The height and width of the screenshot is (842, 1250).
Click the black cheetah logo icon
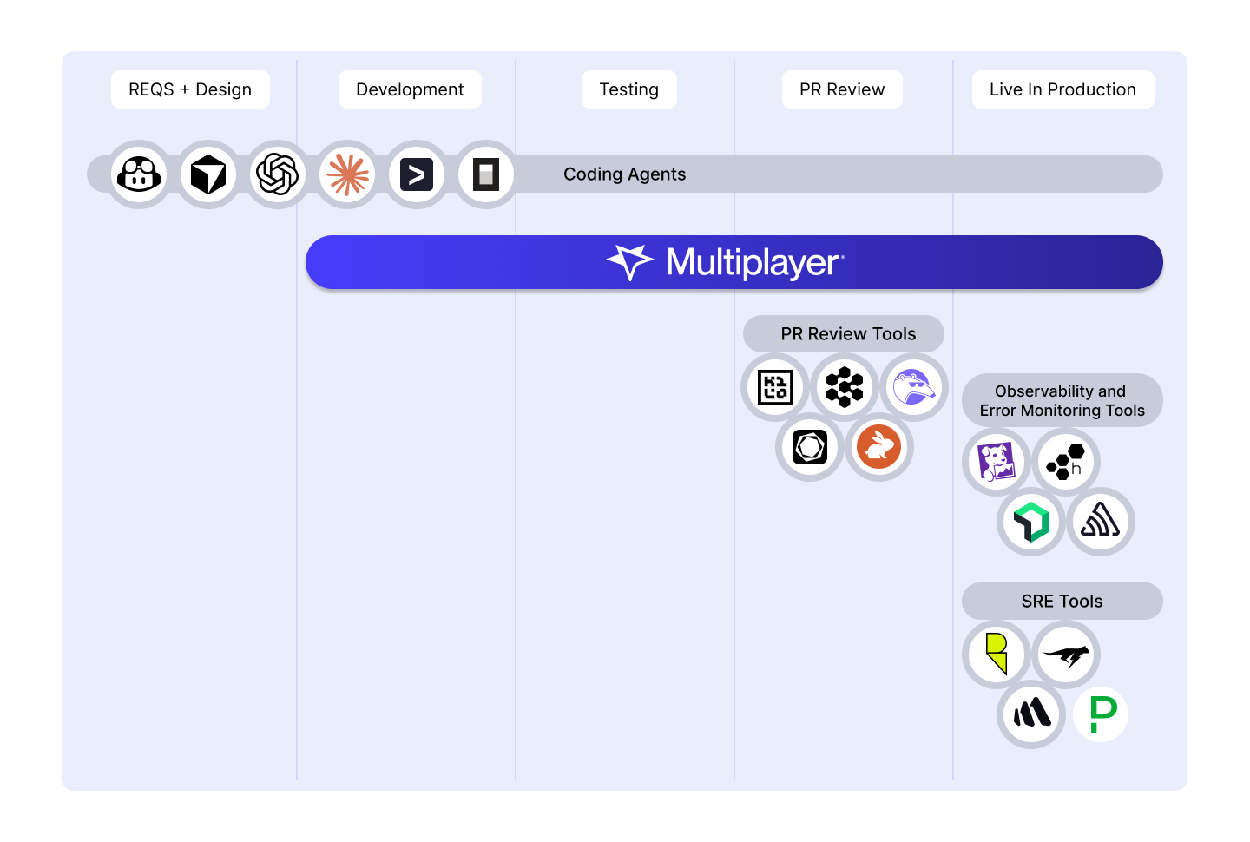click(x=1066, y=655)
